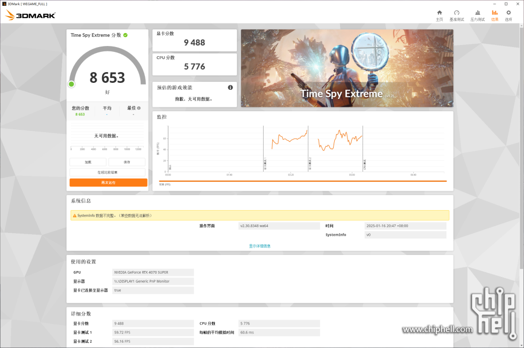Select the \\.\DISPLAY1 Generic PnP Monitor field

pyautogui.click(x=153, y=281)
